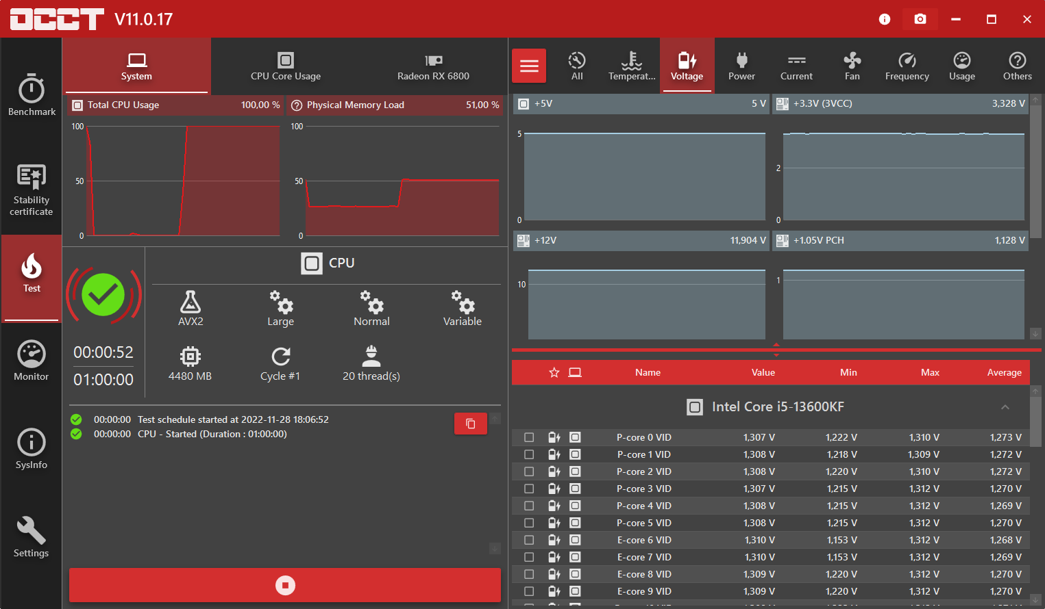Click the battery icon on E-core 7 VID row

click(x=554, y=557)
